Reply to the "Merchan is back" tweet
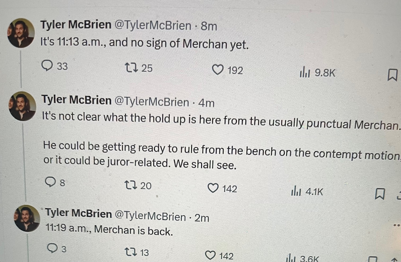The image size is (401, 262). (x=52, y=248)
